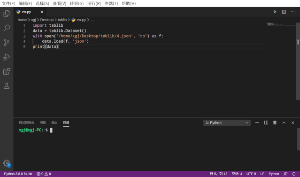Open the Source Control view
The height and width of the screenshot is (177, 300).
coord(7,42)
